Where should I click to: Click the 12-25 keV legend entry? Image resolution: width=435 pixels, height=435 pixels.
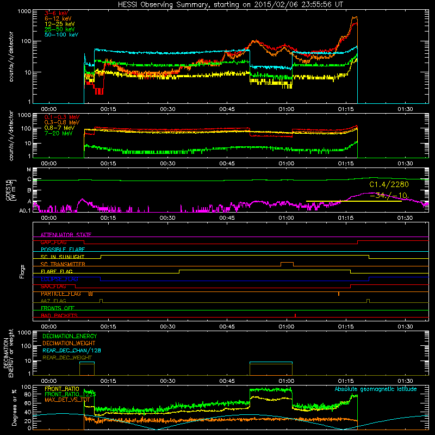tap(60, 24)
